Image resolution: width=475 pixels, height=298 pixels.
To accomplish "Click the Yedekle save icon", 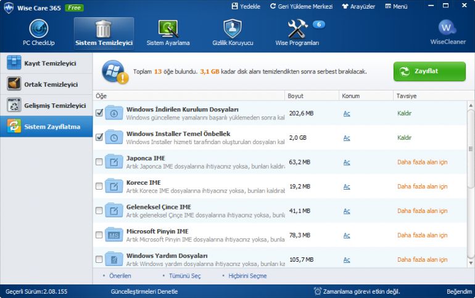I will pos(234,6).
